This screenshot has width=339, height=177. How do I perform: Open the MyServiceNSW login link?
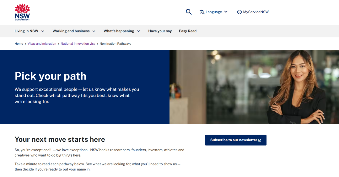click(256, 12)
